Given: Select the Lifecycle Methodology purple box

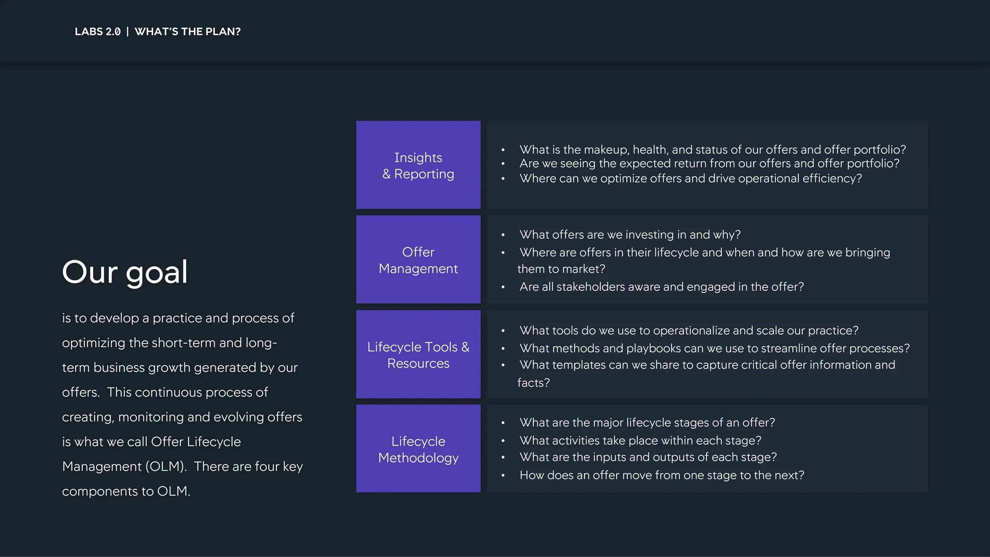Looking at the screenshot, I should 418,449.
